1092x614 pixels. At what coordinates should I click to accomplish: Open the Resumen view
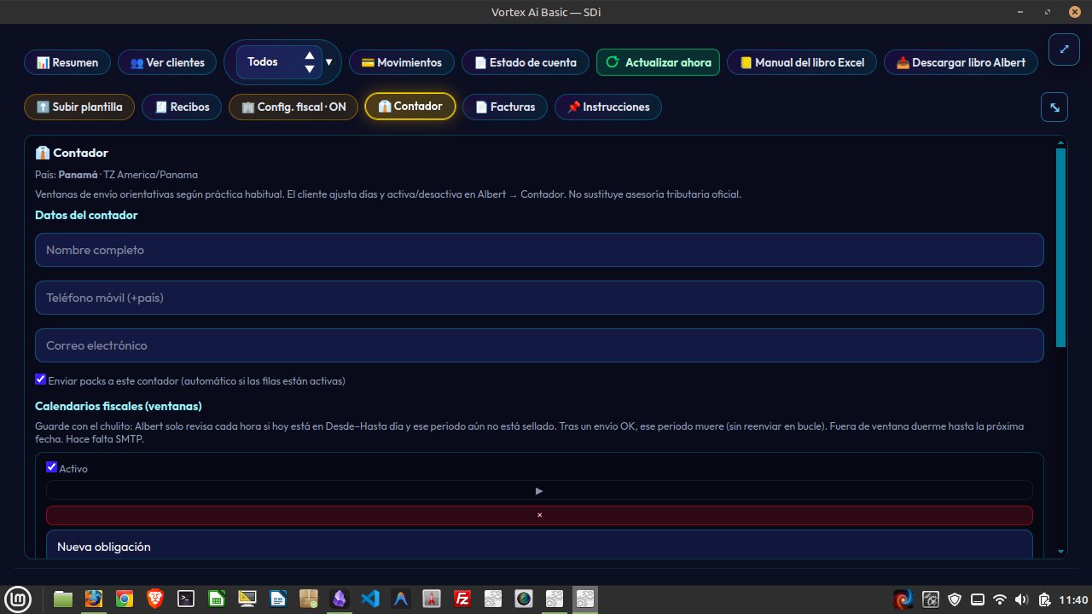point(67,62)
